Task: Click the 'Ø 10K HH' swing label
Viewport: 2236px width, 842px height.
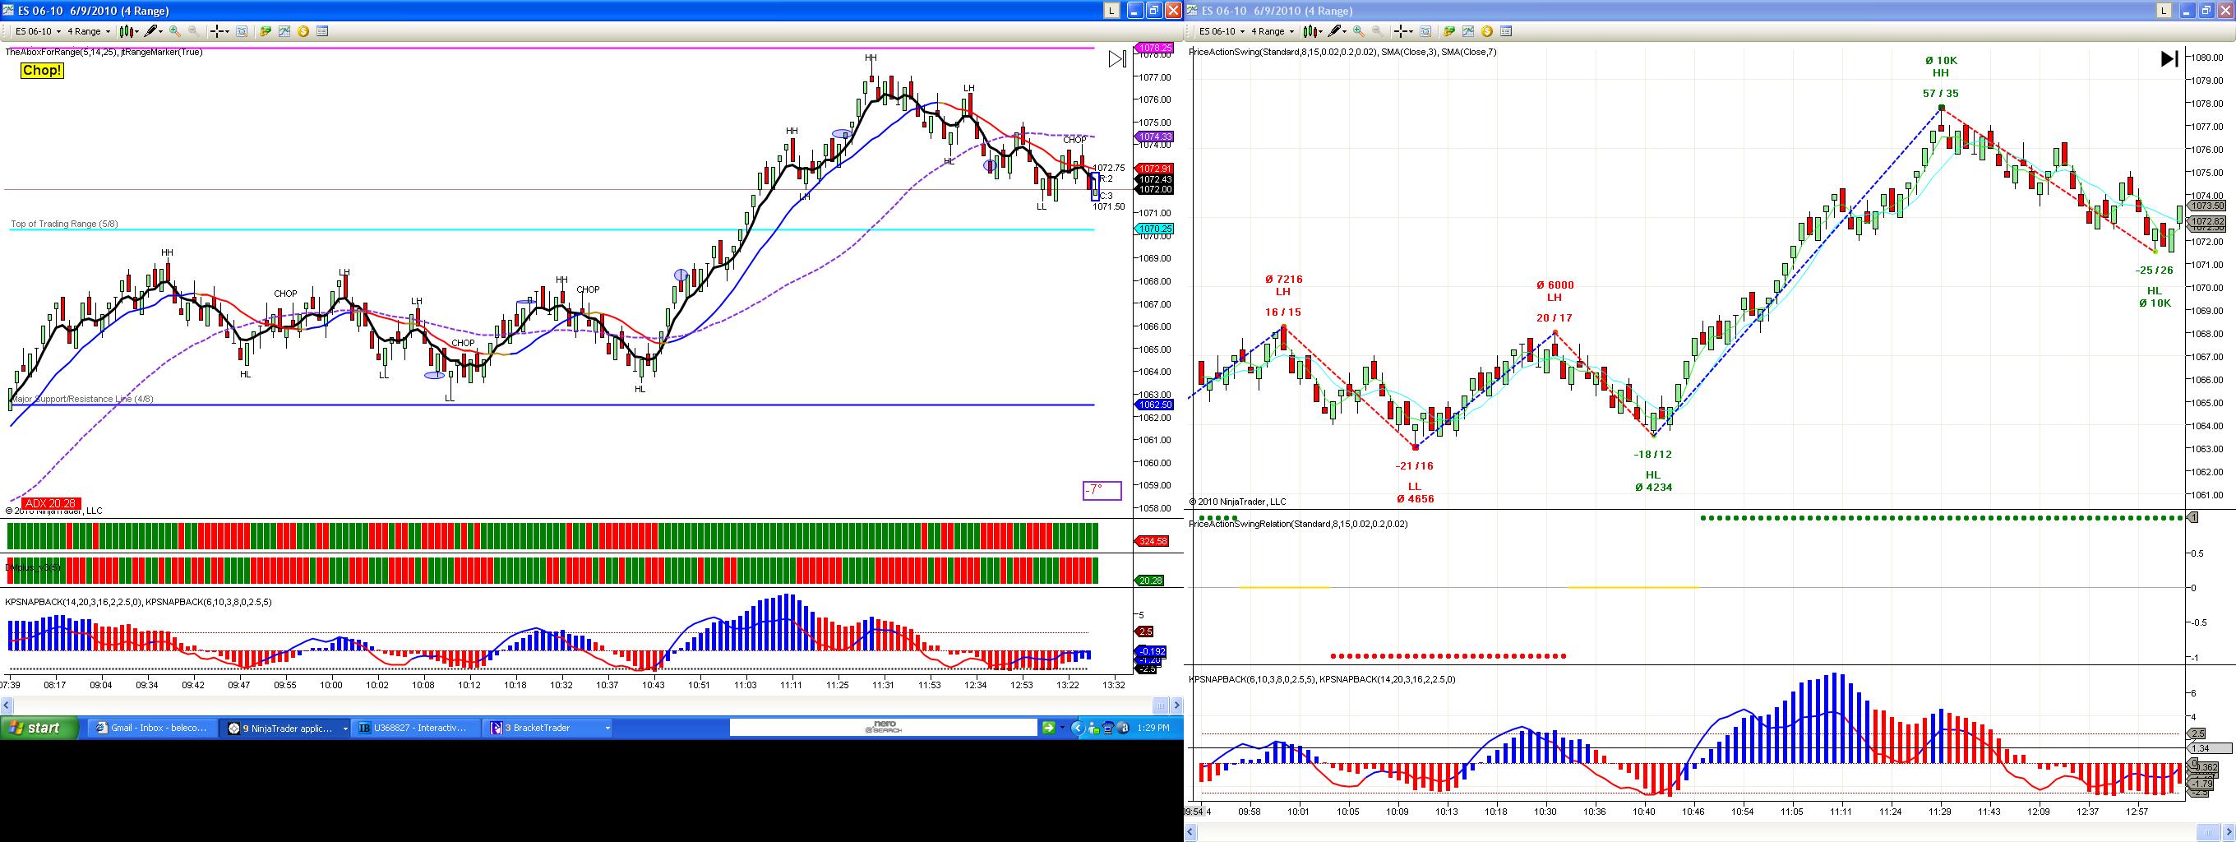Action: coord(1941,67)
